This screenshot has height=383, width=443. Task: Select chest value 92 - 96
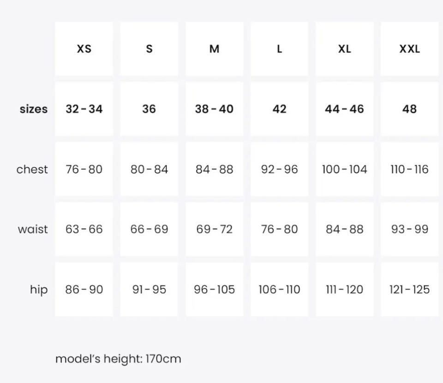click(x=279, y=169)
